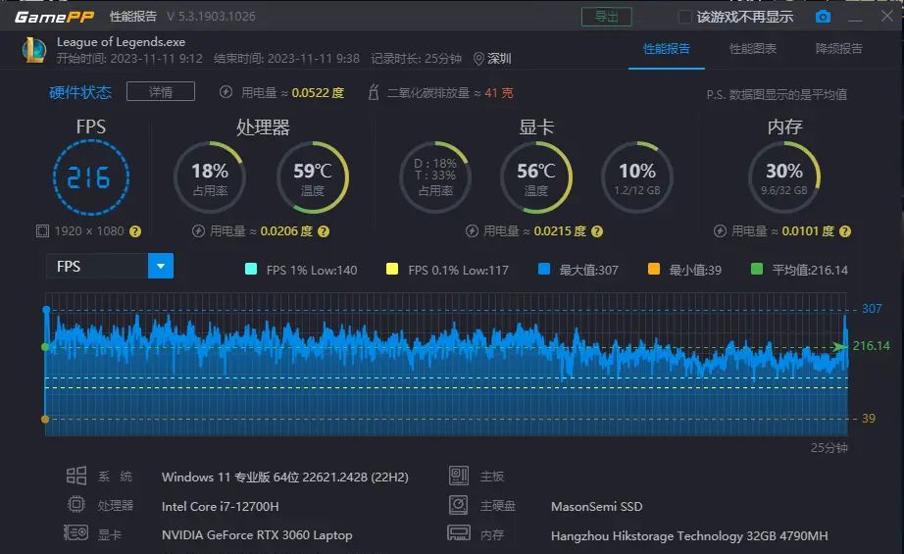Click the Windows 11 专业版 system text
The height and width of the screenshot is (554, 904).
click(284, 478)
